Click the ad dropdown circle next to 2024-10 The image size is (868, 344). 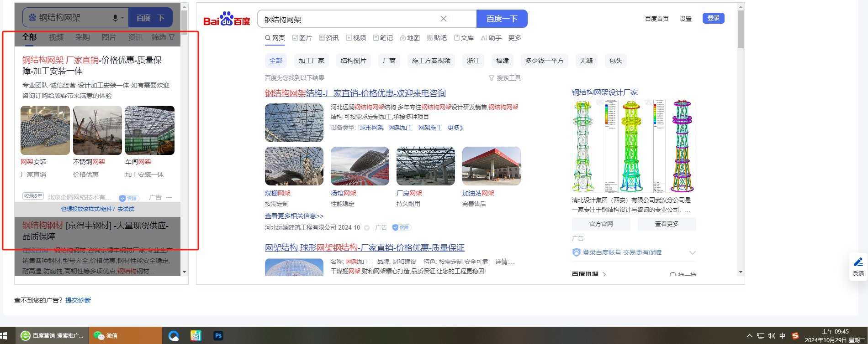tap(367, 228)
